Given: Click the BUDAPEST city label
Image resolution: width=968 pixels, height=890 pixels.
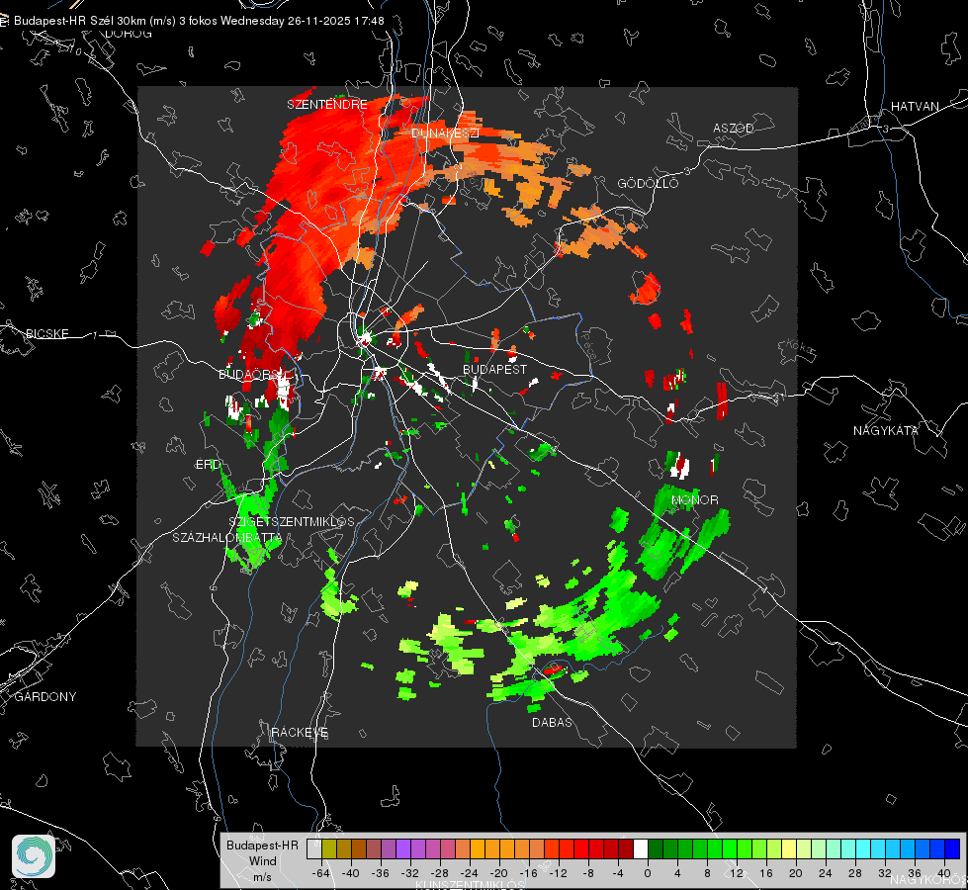Looking at the screenshot, I should coord(495,369).
